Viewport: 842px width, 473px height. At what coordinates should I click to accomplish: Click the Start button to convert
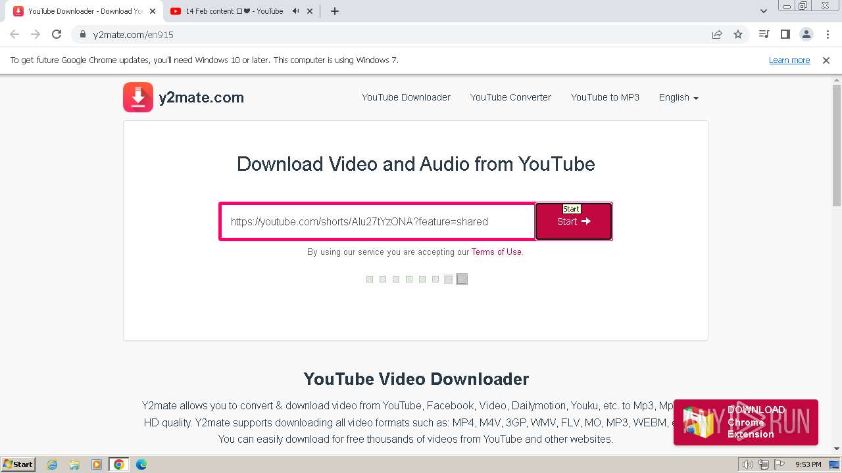pyautogui.click(x=574, y=221)
